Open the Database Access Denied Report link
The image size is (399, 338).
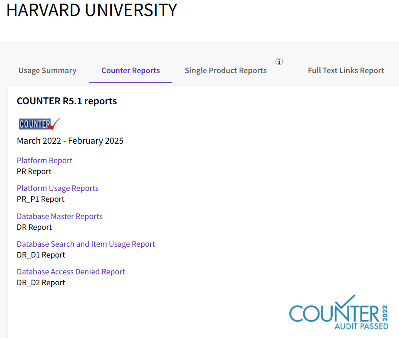click(x=71, y=272)
